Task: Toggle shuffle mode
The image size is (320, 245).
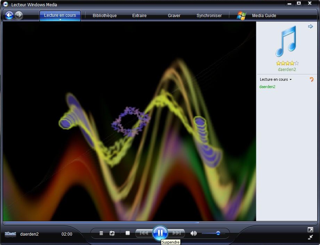Action: click(x=101, y=233)
